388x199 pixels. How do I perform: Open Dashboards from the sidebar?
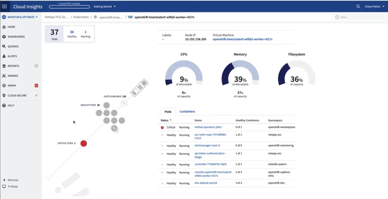[16, 37]
